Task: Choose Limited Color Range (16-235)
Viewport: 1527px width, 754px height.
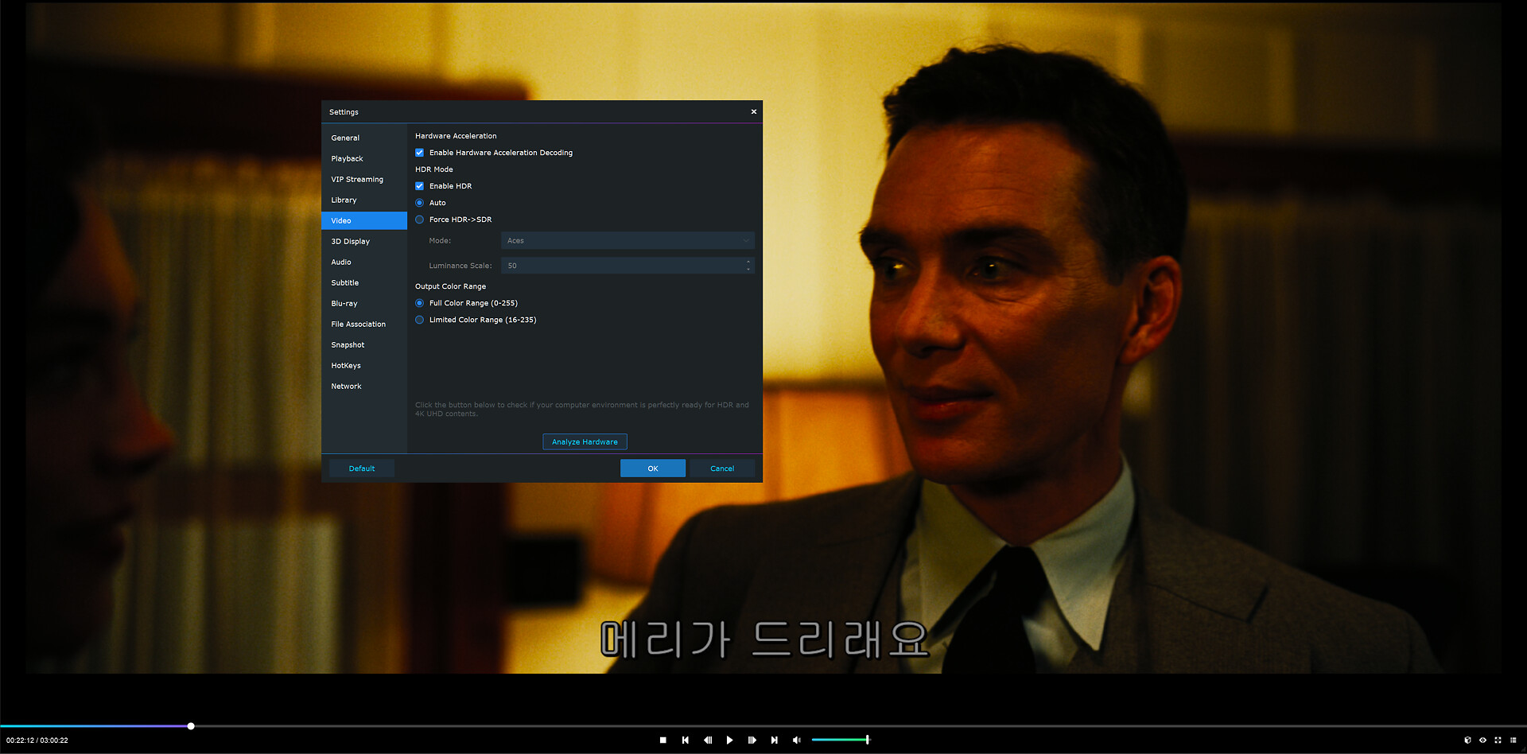Action: (x=420, y=320)
